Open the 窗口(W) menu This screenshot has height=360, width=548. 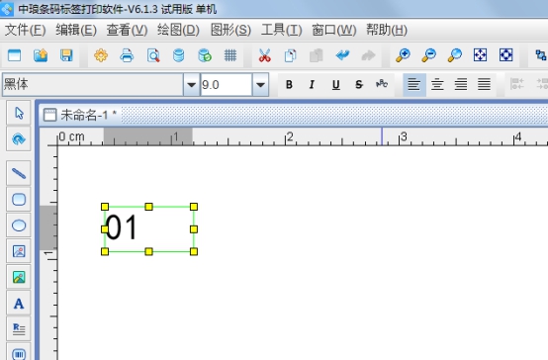tap(333, 30)
